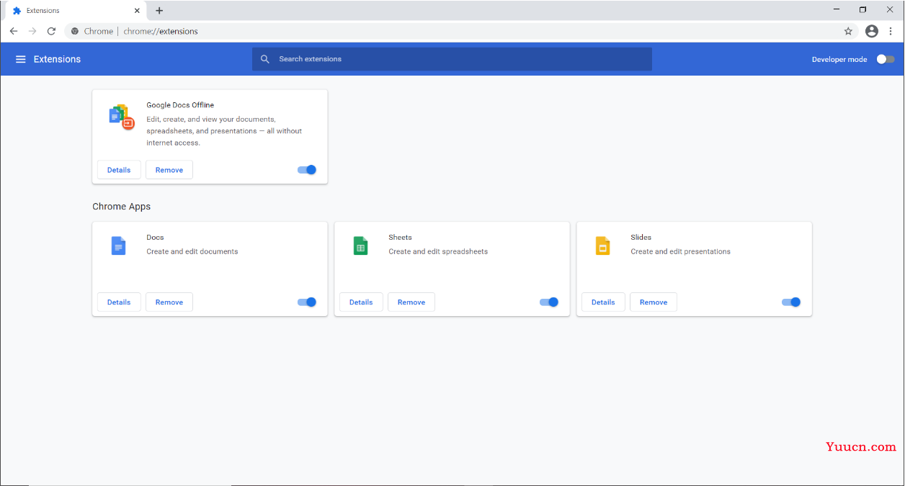
Task: Click the blue Docs app icon
Action: pos(118,246)
